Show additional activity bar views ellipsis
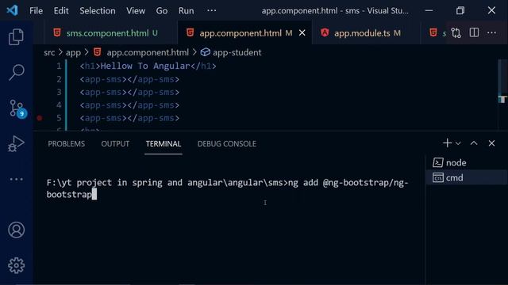Viewport: 508px width, 285px height. click(16, 179)
